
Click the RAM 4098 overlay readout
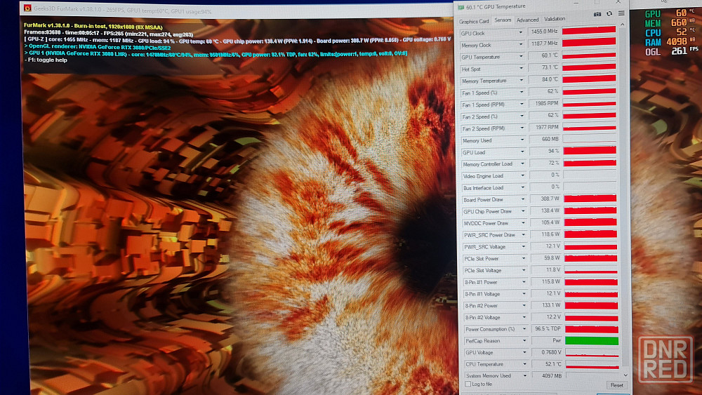671,42
